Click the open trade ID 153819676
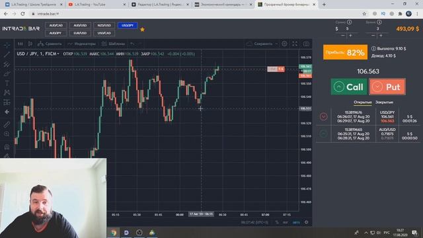Image resolution: width=423 pixels, height=238 pixels. click(354, 112)
